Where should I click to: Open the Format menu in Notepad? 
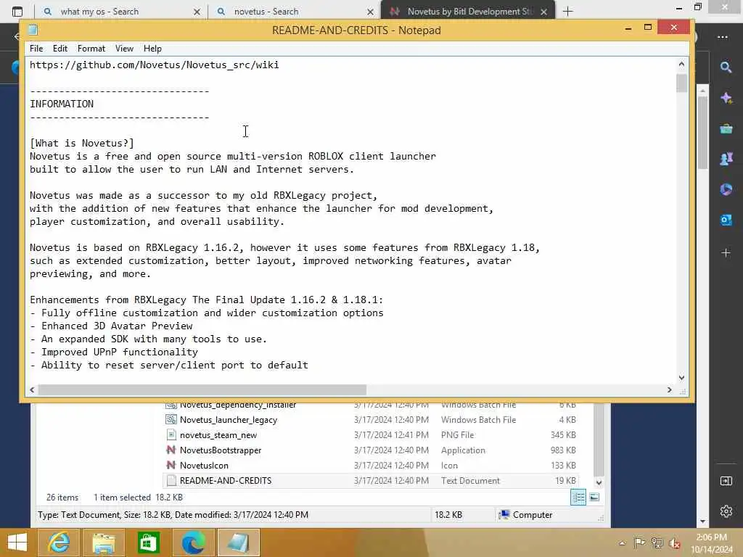pos(91,49)
